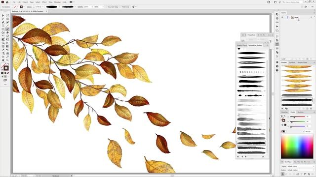
Task: Select the Eraser tool
Action: point(7,32)
